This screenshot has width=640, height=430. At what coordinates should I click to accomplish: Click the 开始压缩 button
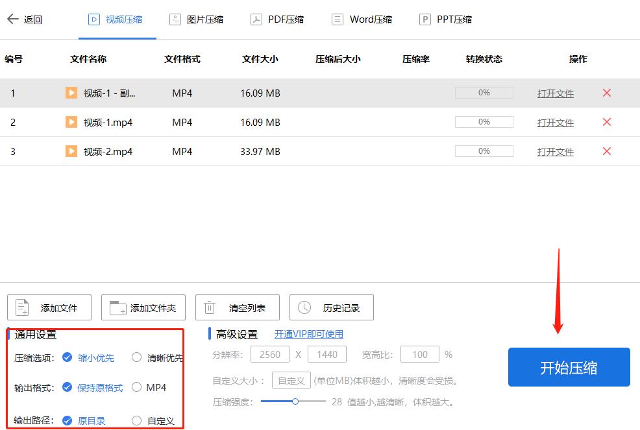click(569, 367)
